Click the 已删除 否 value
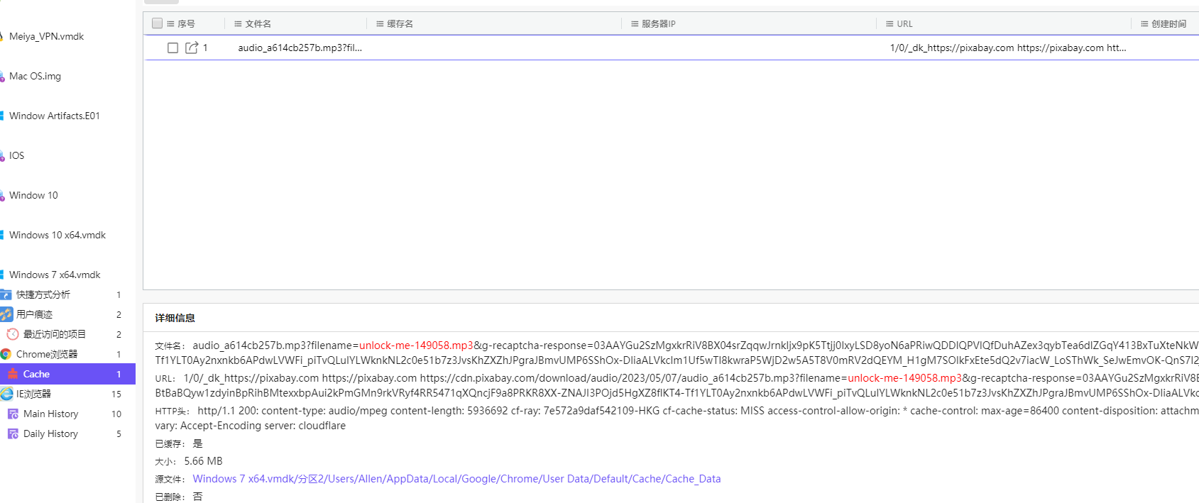Screen dimensions: 1199x503 (x=197, y=497)
